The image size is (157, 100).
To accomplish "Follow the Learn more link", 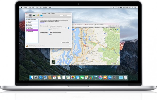I will coord(42,23).
